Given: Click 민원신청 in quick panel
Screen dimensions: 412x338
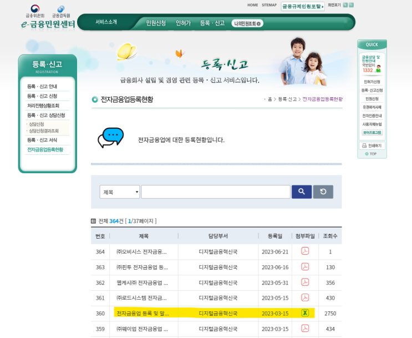Looking at the screenshot, I should [372, 99].
